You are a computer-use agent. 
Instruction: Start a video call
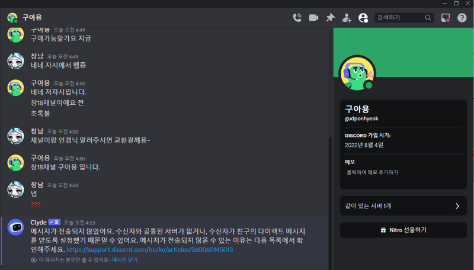click(x=313, y=18)
